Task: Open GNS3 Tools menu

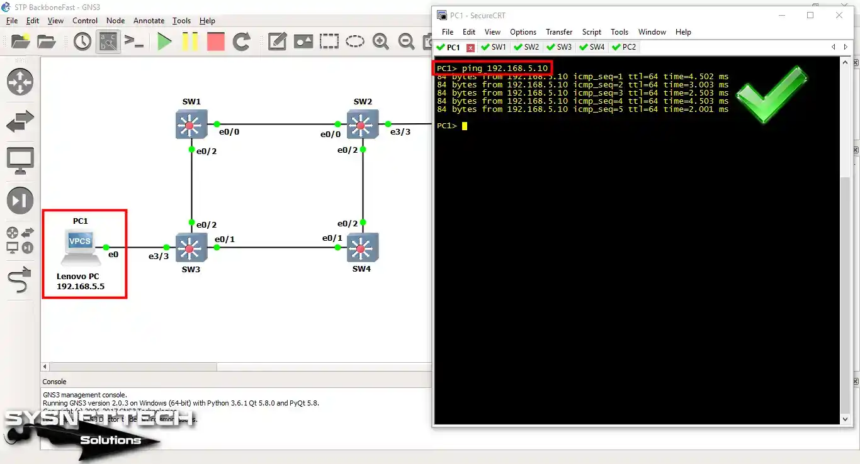Action: click(181, 21)
